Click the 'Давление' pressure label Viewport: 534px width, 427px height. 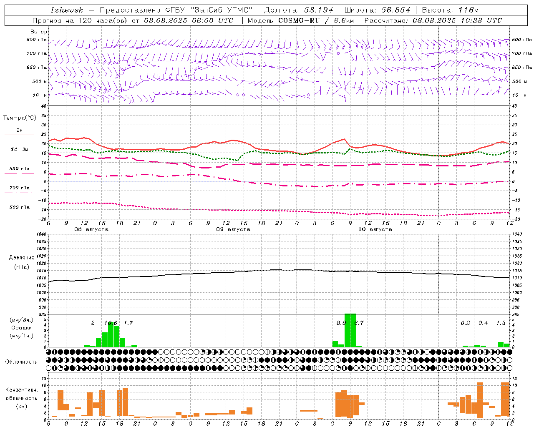(22, 258)
